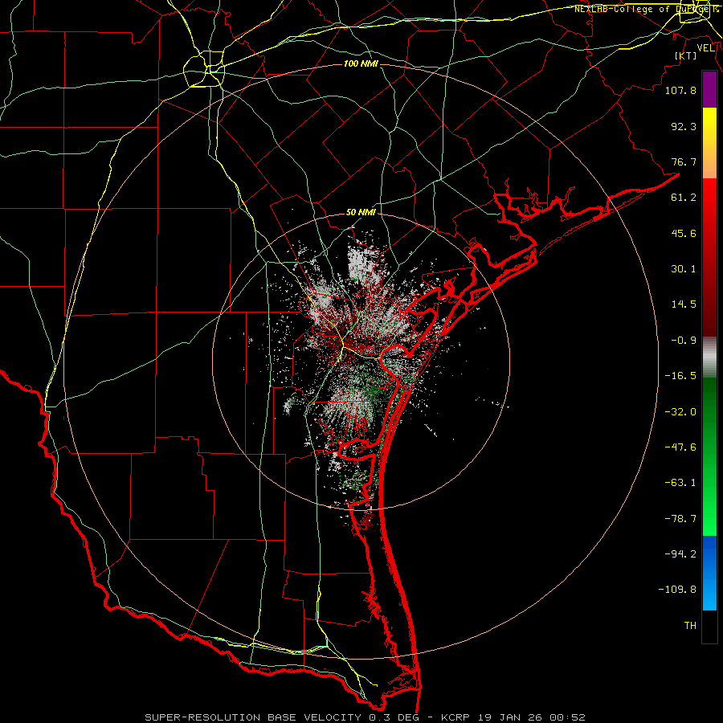
Task: Click the "SUPER-RESOLUTION BASE VELOCITY" caption text
Action: pyautogui.click(x=253, y=717)
